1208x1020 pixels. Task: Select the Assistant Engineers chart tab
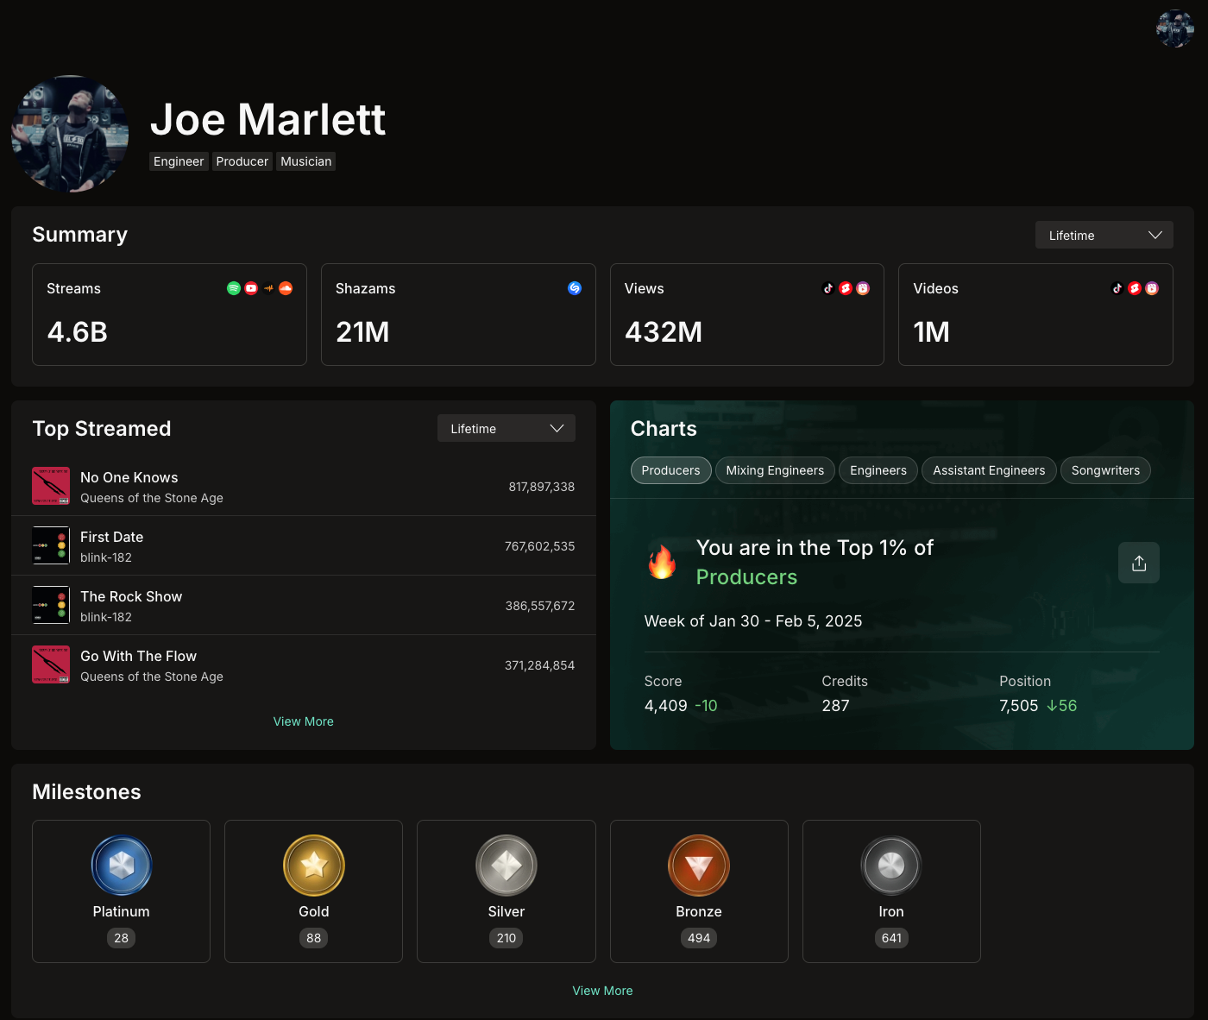[x=989, y=470]
